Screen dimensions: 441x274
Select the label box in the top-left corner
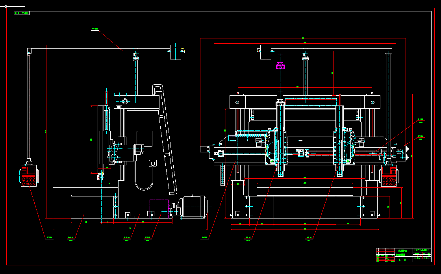(x=22, y=12)
